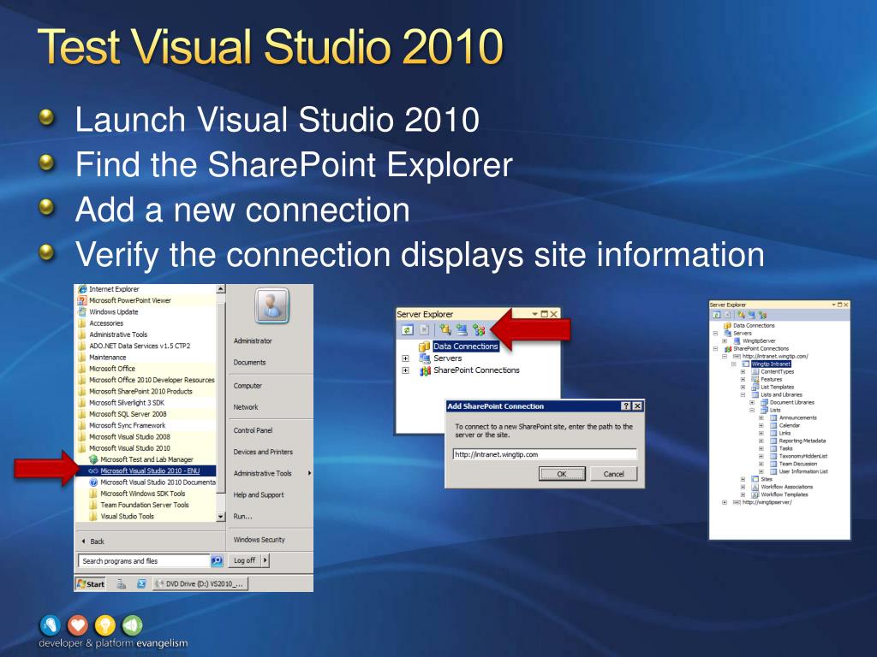Open Windows Security from Start menu
This screenshot has width=877, height=657.
[259, 540]
